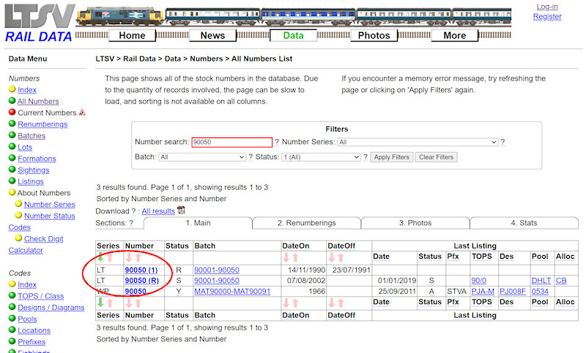Sort Number column descending using top up arrow

coord(138,257)
